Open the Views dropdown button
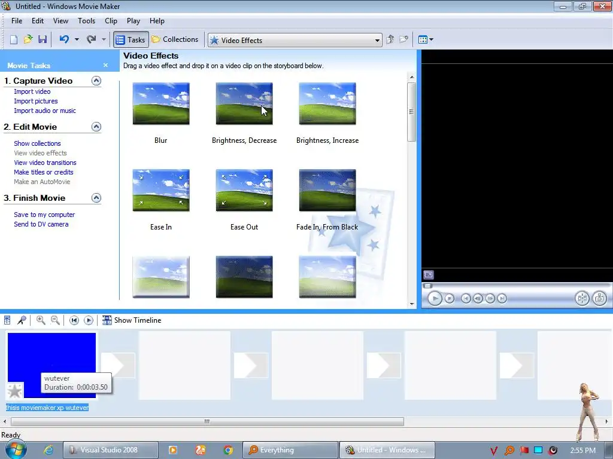 426,39
